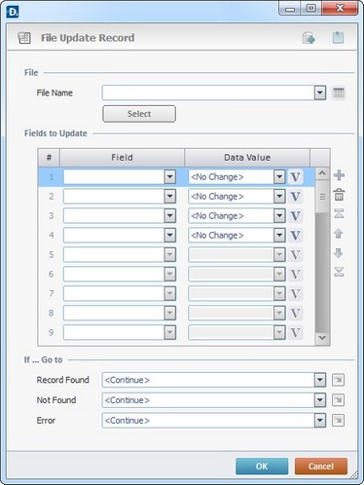The width and height of the screenshot is (364, 485).
Task: Click the # column header
Action: tap(49, 158)
